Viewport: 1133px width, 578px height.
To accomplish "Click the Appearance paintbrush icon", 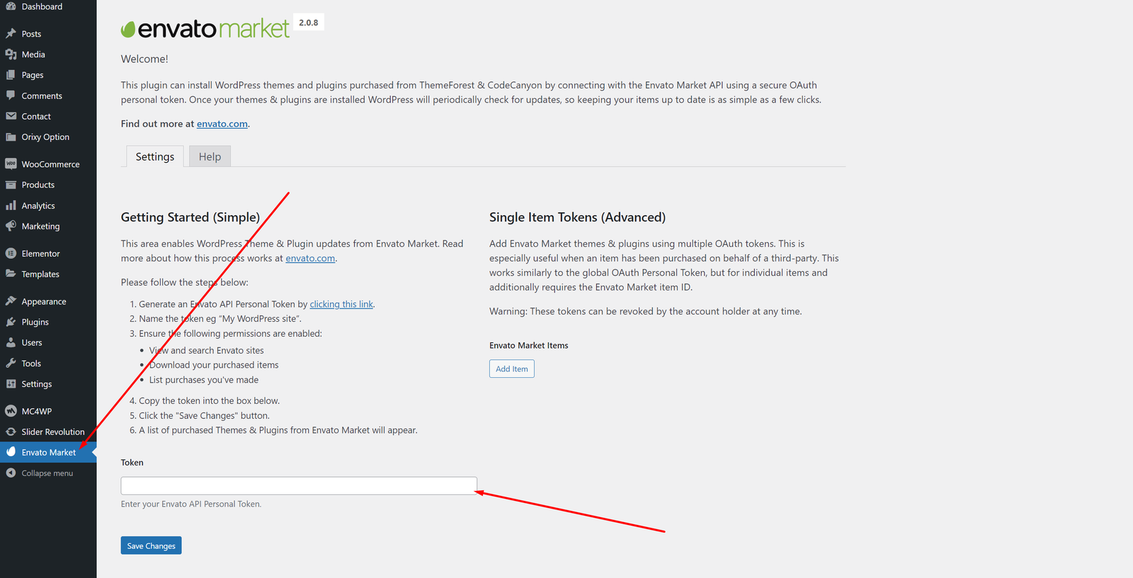I will (x=11, y=301).
